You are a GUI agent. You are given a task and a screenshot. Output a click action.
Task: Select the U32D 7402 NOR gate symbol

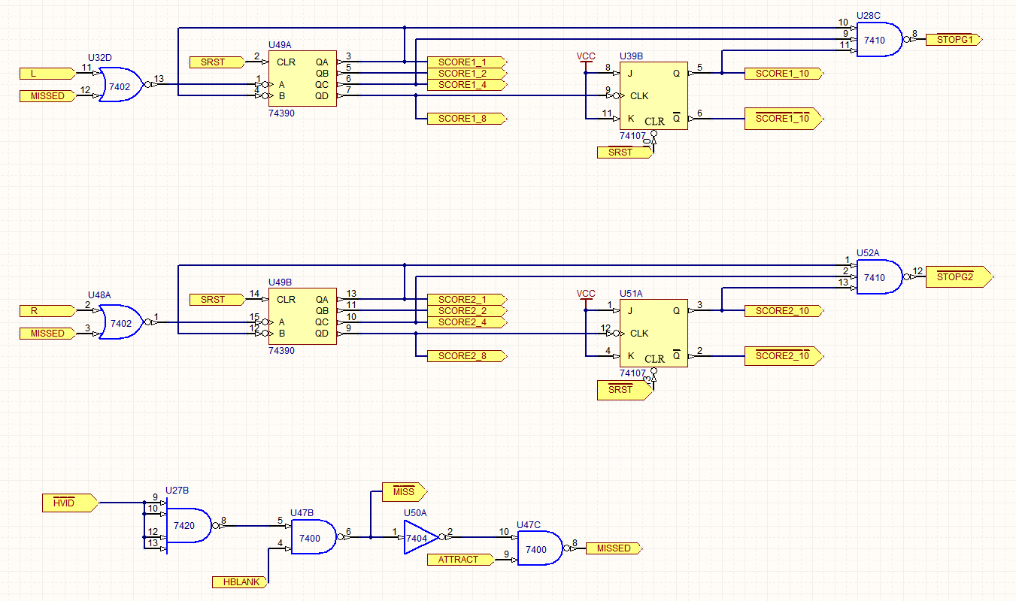pos(123,85)
